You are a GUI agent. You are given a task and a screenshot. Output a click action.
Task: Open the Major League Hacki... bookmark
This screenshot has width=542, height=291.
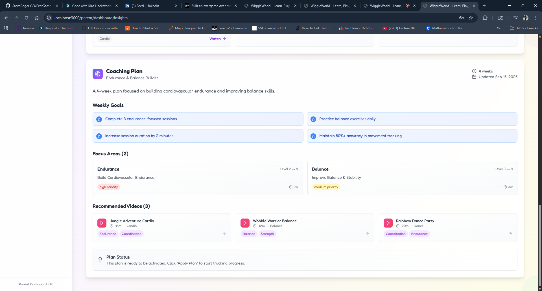pyautogui.click(x=188, y=28)
